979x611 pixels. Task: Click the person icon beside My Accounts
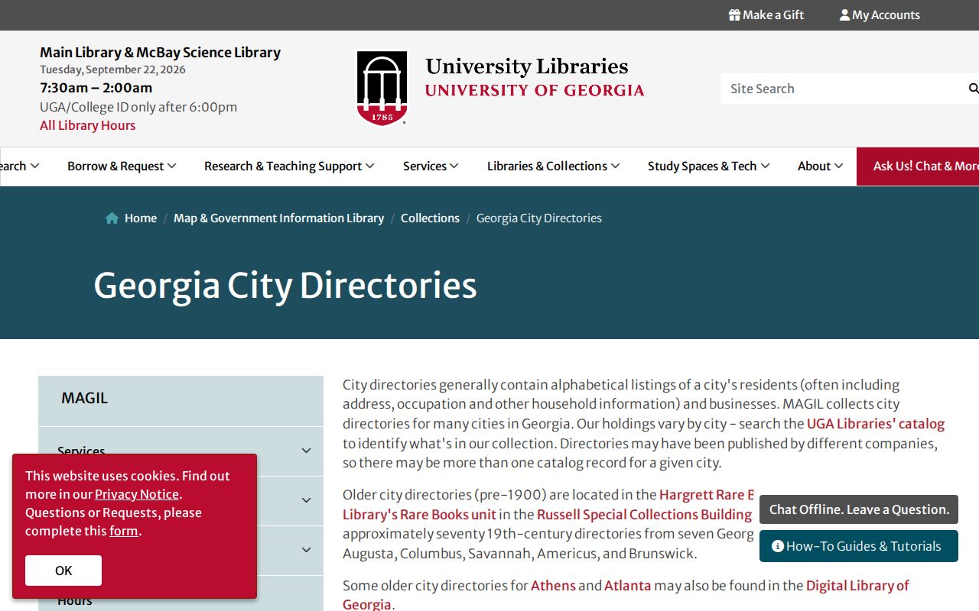pos(844,15)
